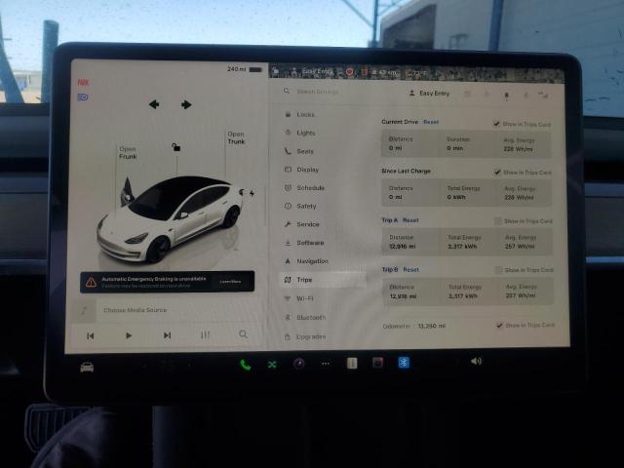624x468 pixels.
Task: Tap the Trips map icon in sidebar
Action: pos(288,280)
